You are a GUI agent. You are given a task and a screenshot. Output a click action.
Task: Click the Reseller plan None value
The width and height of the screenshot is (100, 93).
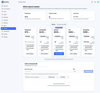[x=26, y=17]
